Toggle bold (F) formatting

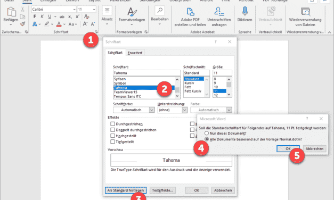35,16
